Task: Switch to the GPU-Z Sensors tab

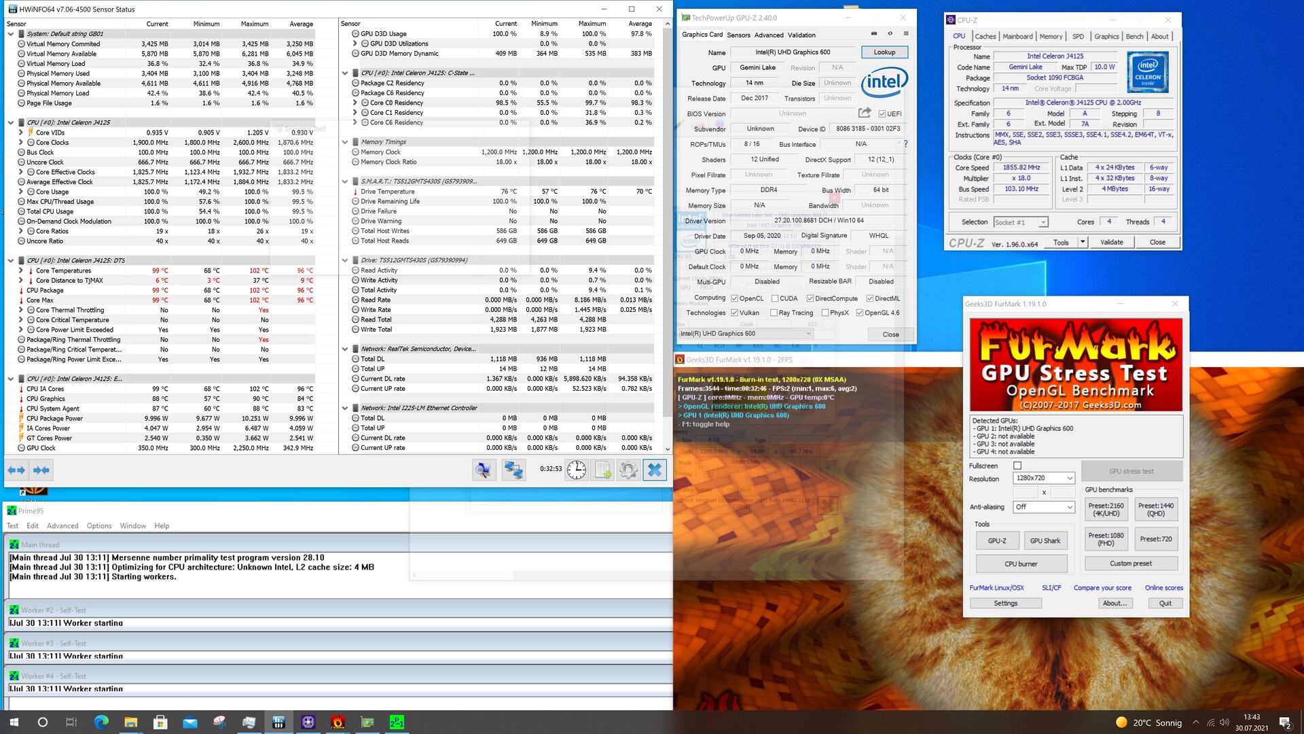Action: click(x=738, y=35)
